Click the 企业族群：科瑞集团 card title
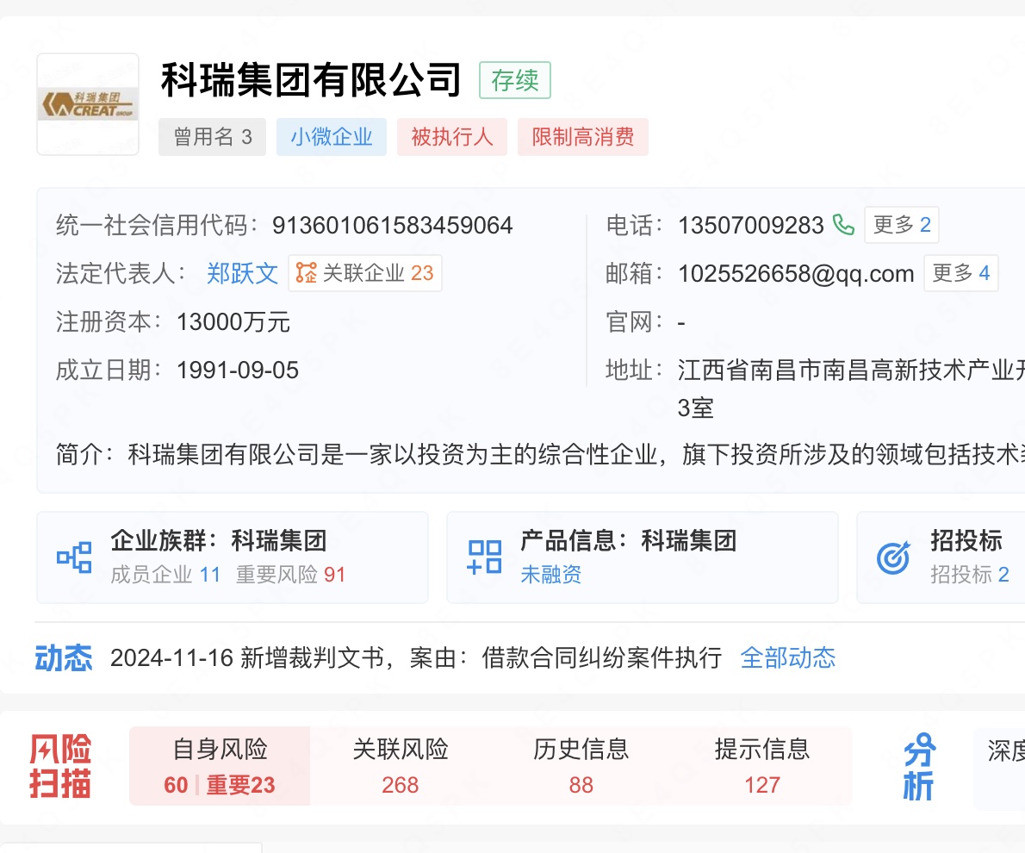The height and width of the screenshot is (853, 1025). click(219, 540)
